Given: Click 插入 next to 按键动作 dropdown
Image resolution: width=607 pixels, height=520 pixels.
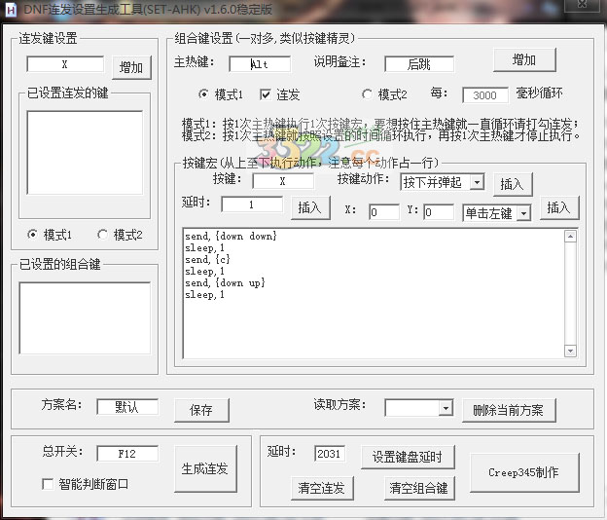Looking at the screenshot, I should (x=513, y=184).
